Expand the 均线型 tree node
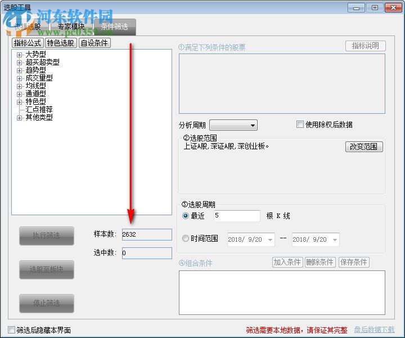 (x=19, y=86)
